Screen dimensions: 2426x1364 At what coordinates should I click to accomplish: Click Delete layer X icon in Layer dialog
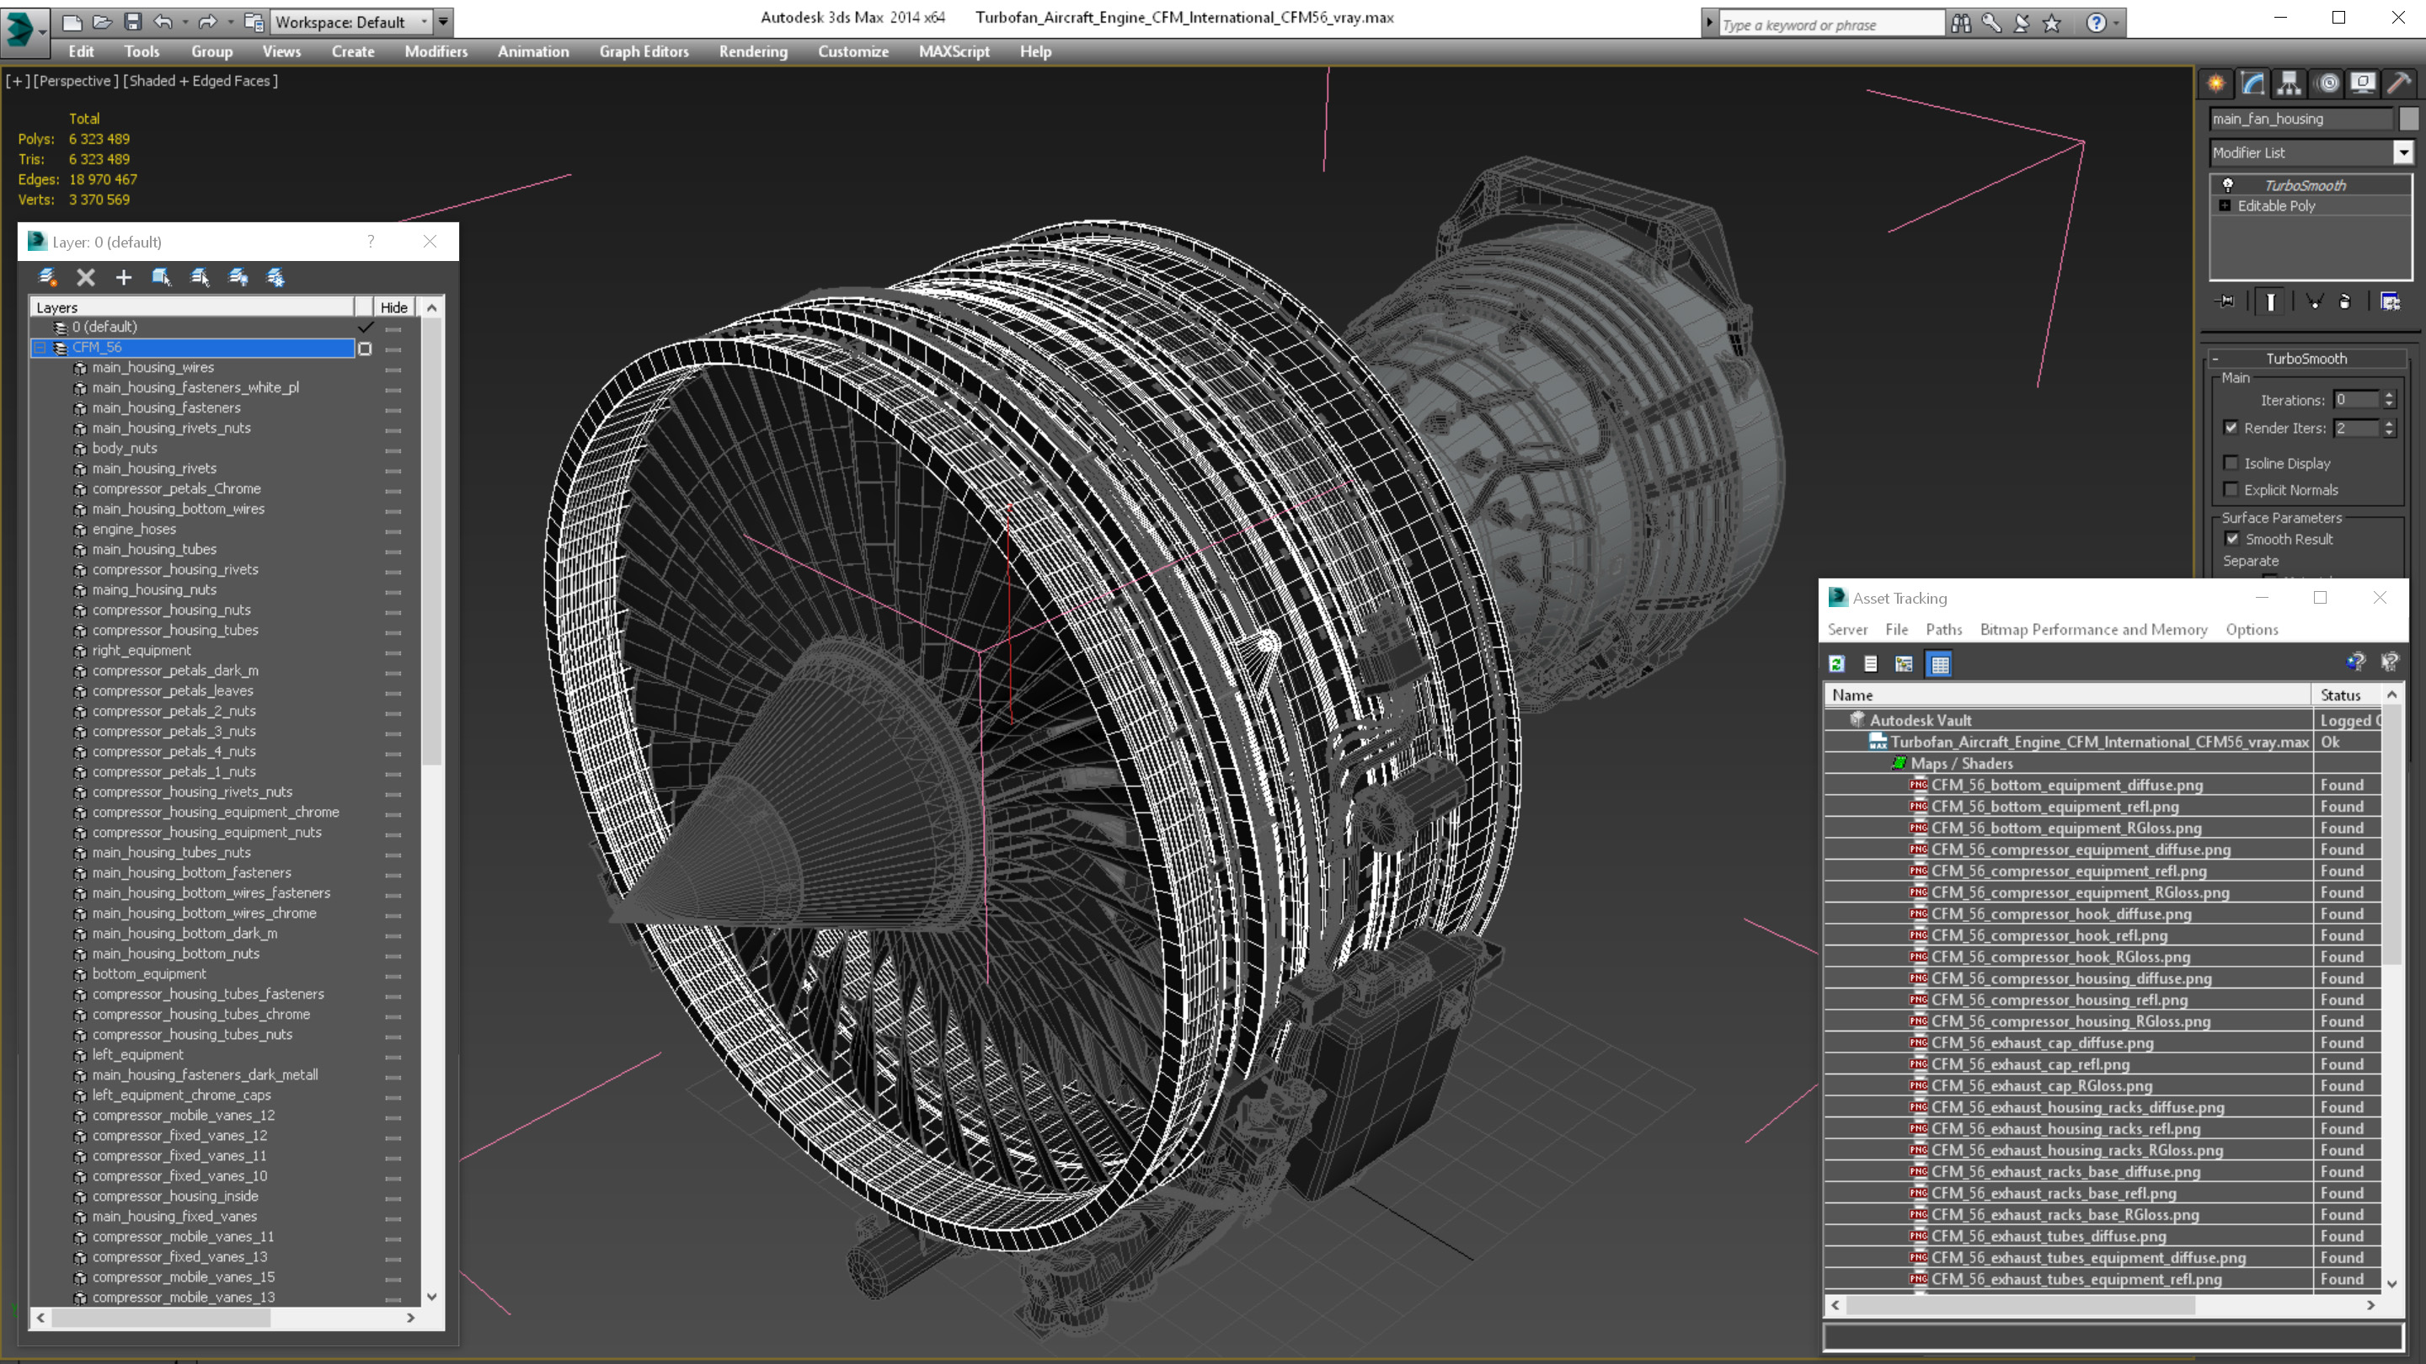pos(86,277)
